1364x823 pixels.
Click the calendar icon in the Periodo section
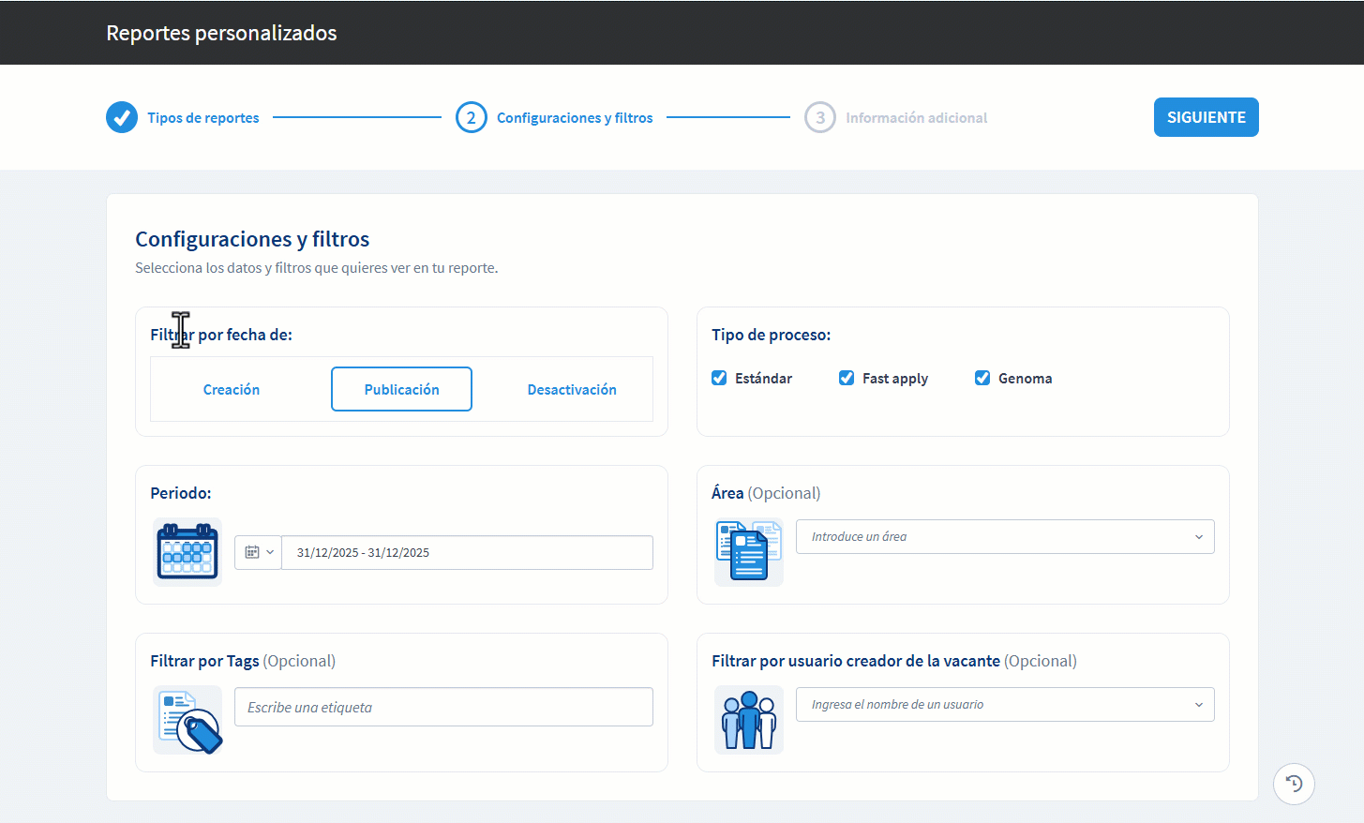187,552
